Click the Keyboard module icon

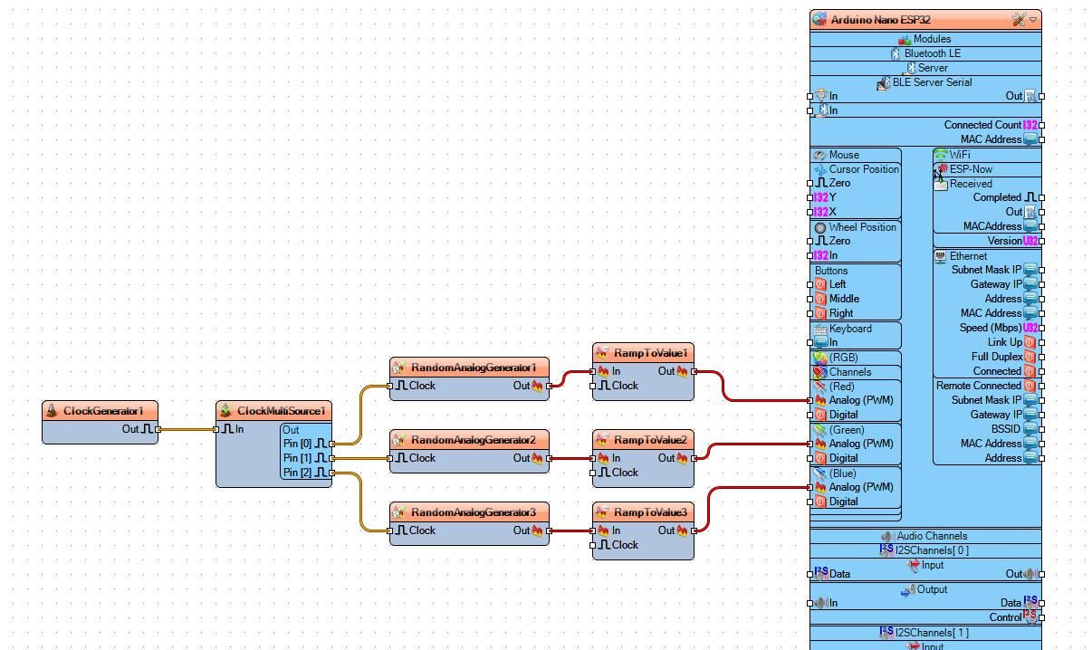pos(820,329)
